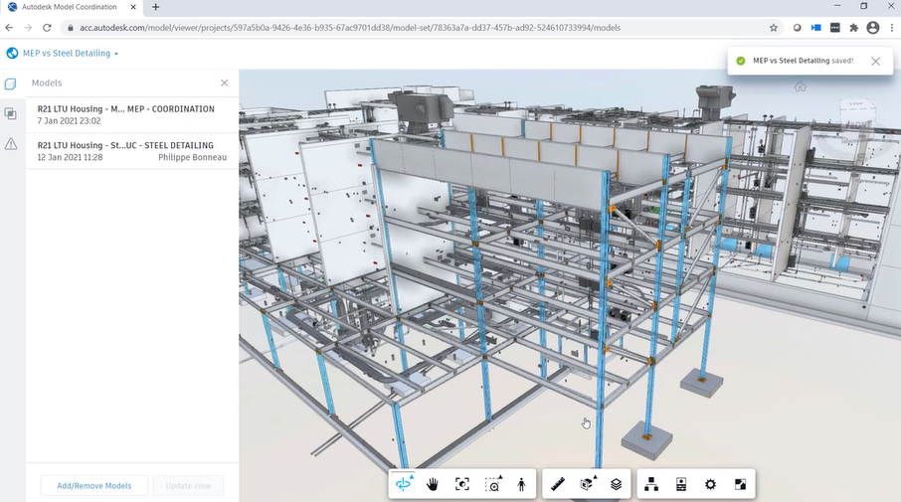The image size is (901, 502).
Task: Open the Clashes sidebar icon
Action: click(10, 113)
